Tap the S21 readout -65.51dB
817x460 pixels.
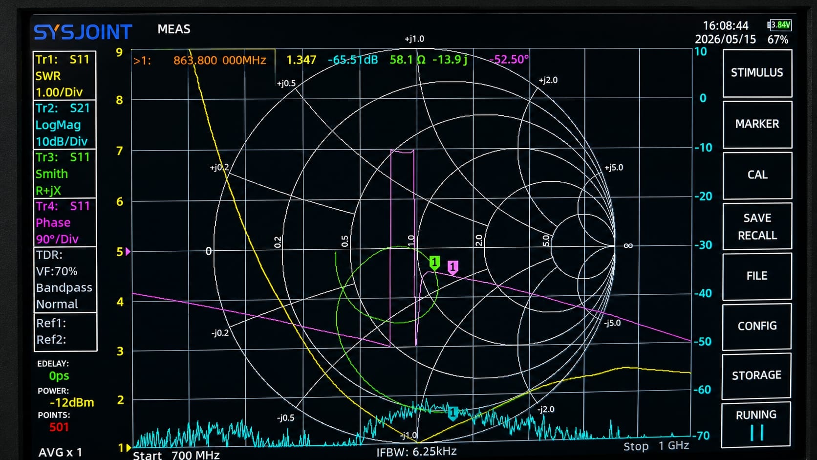coord(353,60)
